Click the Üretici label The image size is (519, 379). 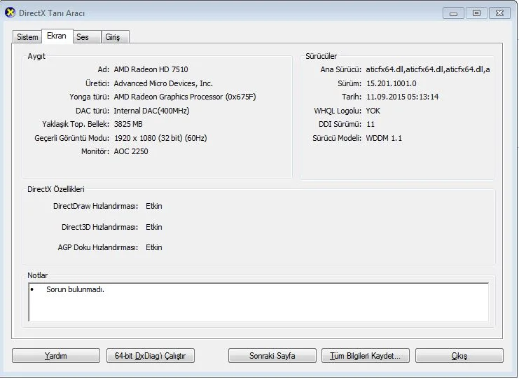click(97, 83)
